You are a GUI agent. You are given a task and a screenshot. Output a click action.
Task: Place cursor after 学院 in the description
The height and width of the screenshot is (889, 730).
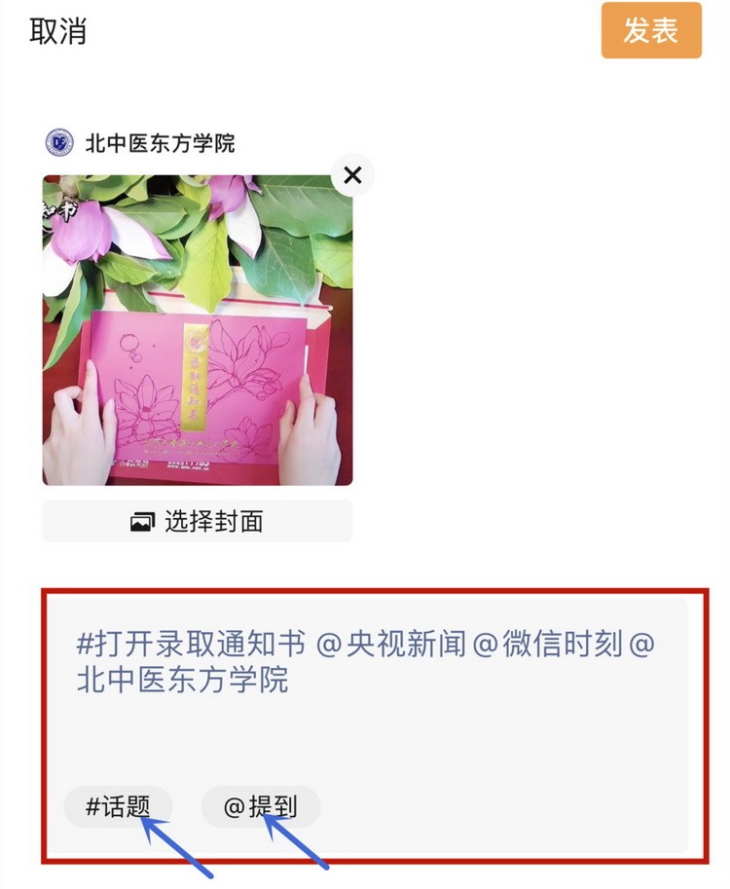point(291,679)
